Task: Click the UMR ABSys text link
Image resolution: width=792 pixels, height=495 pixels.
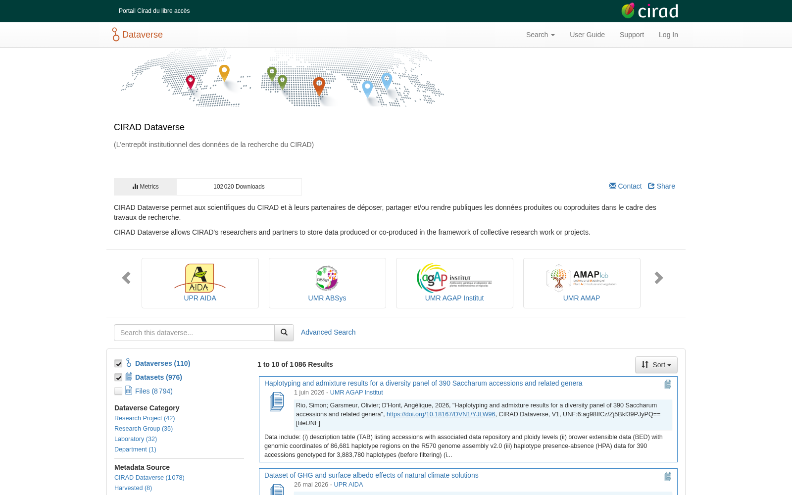Action: (327, 298)
